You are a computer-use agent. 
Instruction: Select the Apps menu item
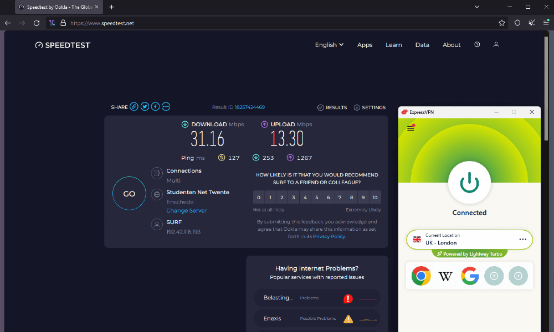click(365, 45)
